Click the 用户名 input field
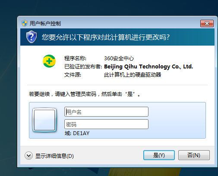The width and height of the screenshot is (218, 176). (x=106, y=112)
